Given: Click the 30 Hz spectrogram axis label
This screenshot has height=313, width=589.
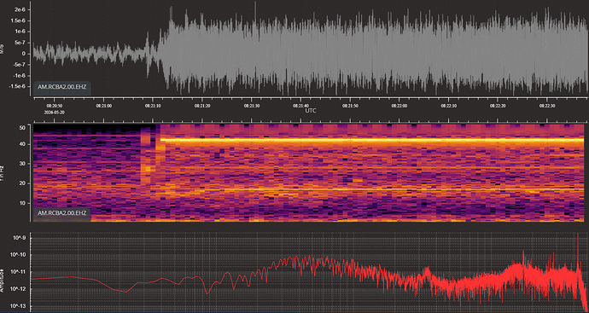Looking at the screenshot, I should pos(22,164).
